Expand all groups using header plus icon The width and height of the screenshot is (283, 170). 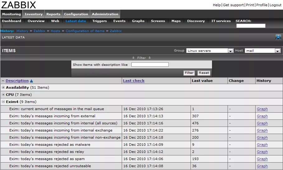tap(3, 81)
